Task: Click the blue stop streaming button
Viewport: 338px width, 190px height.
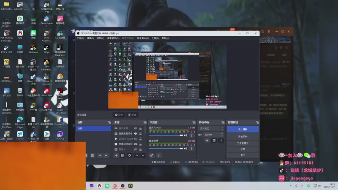Action: point(243,129)
